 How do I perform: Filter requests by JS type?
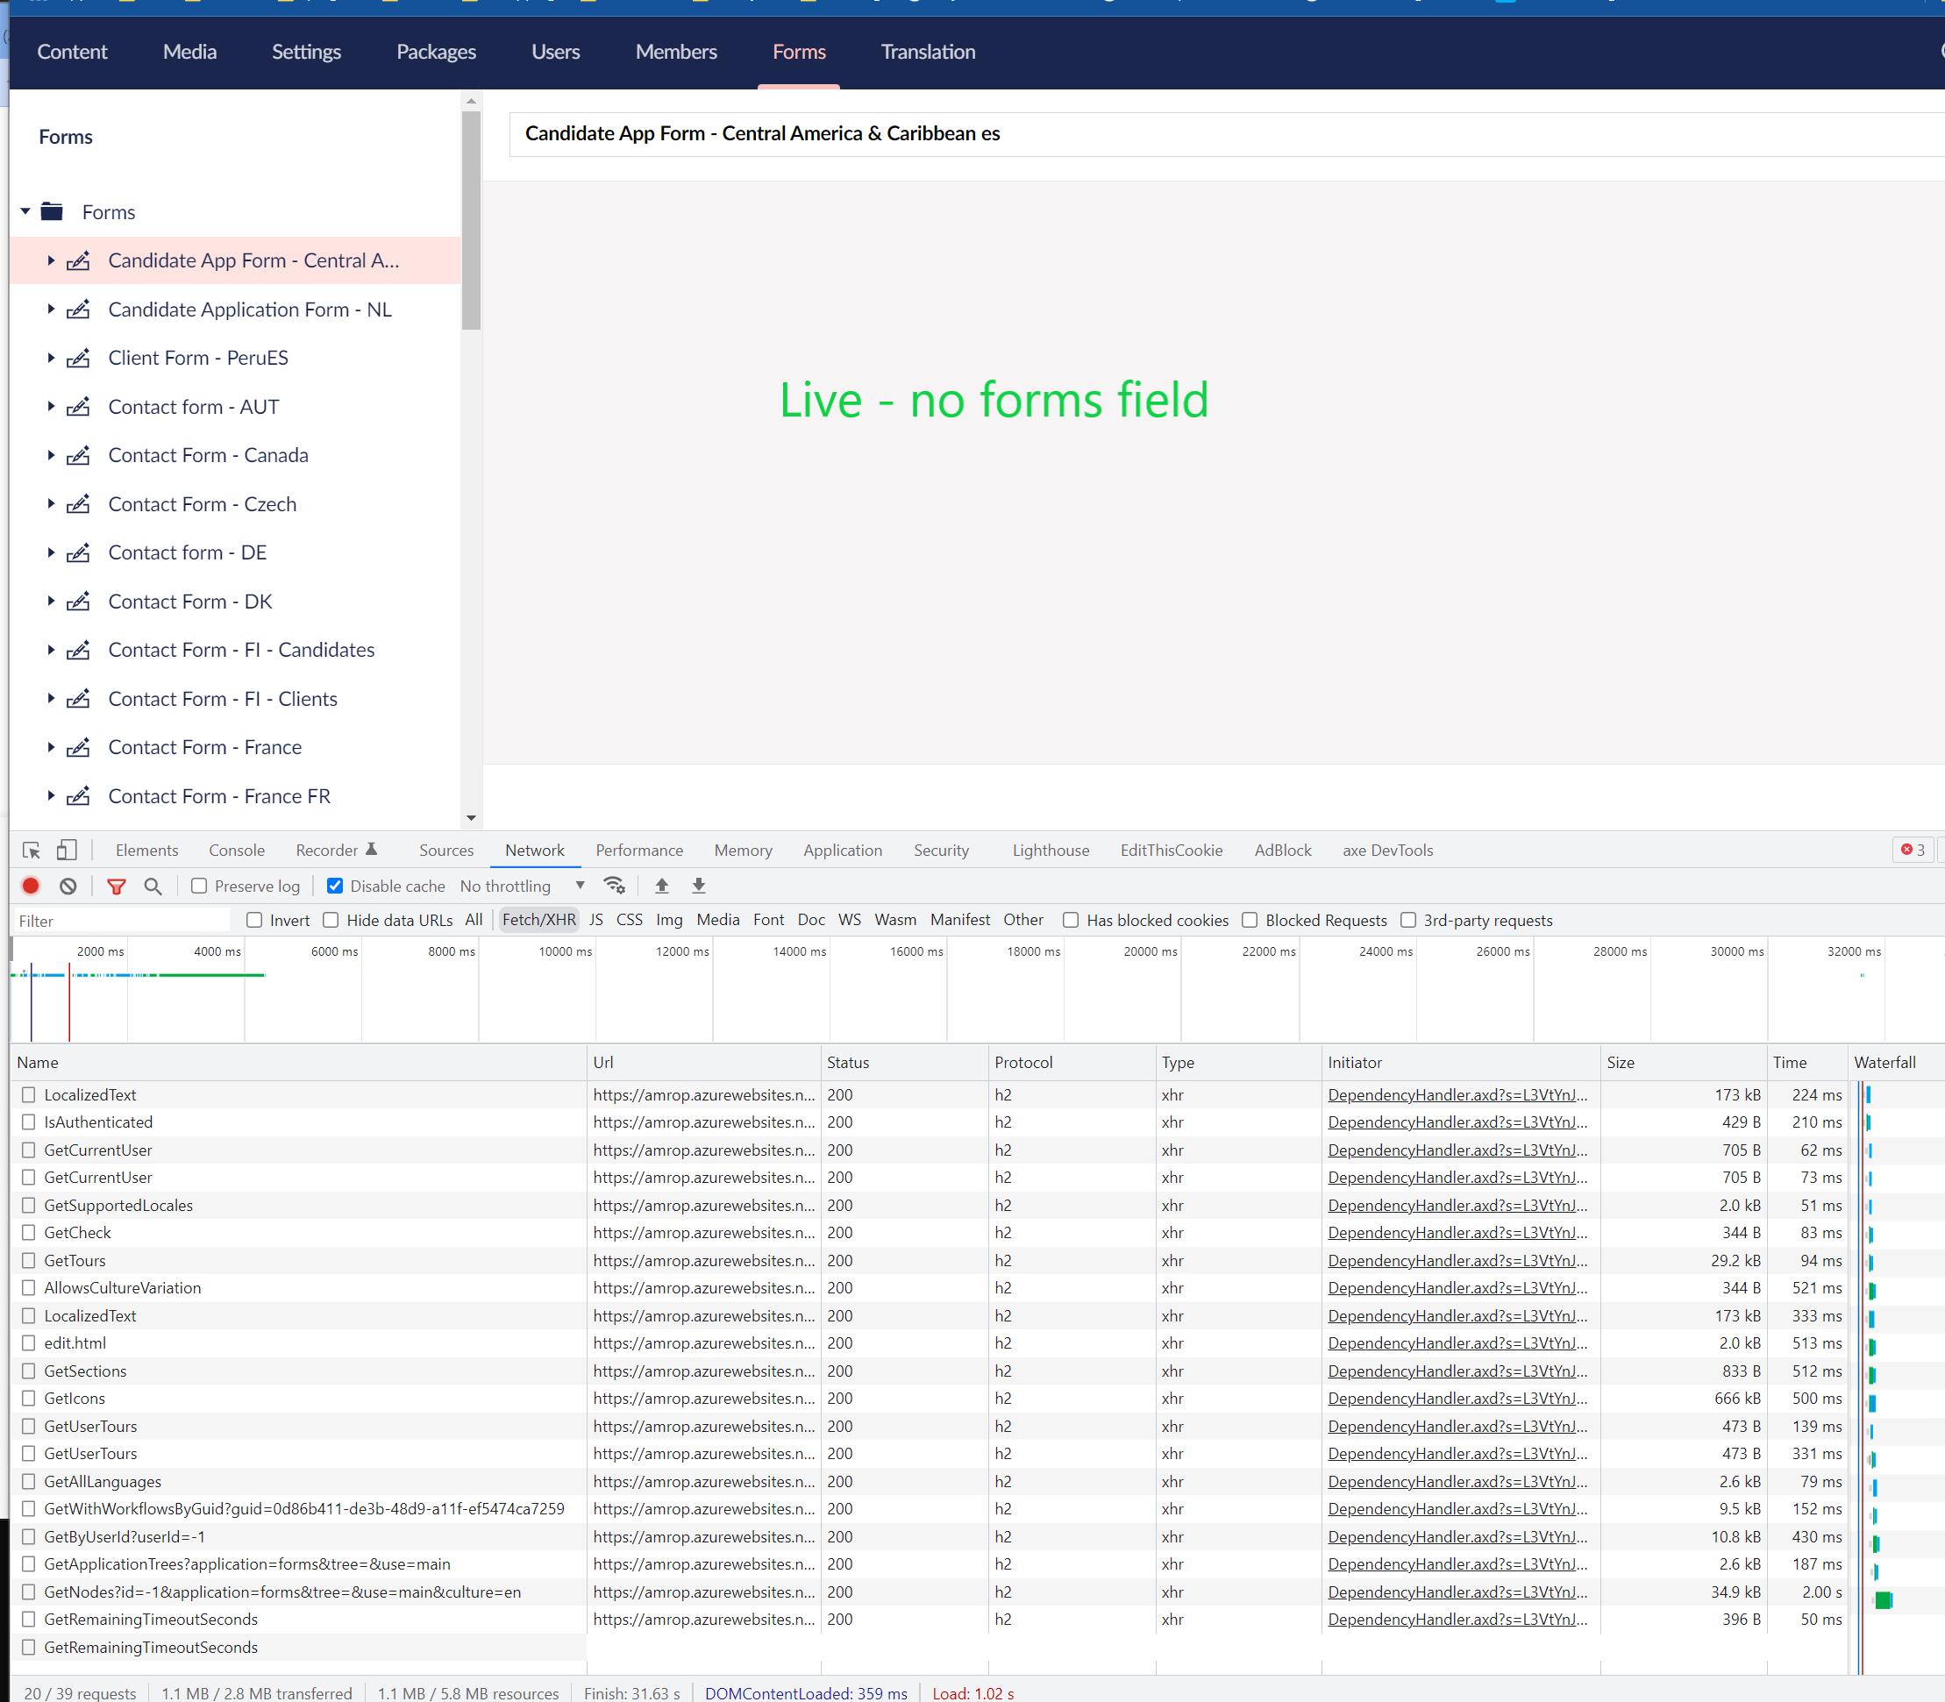point(595,921)
